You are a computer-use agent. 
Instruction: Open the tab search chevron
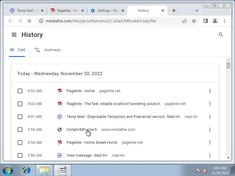pyautogui.click(x=197, y=11)
